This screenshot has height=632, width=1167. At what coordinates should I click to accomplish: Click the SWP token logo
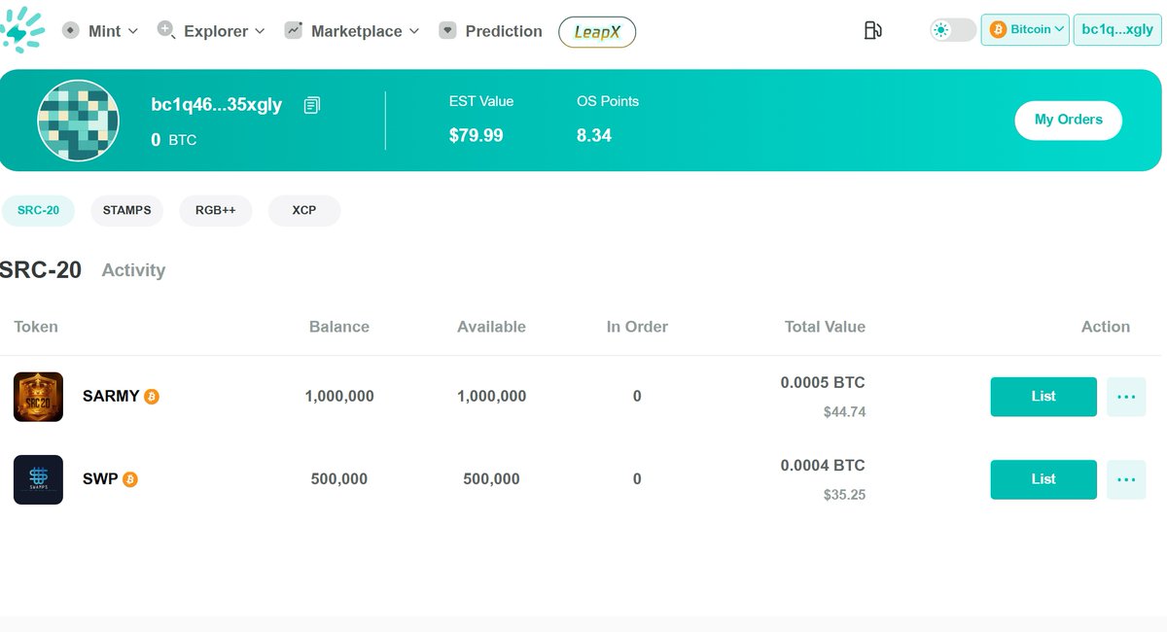[38, 479]
